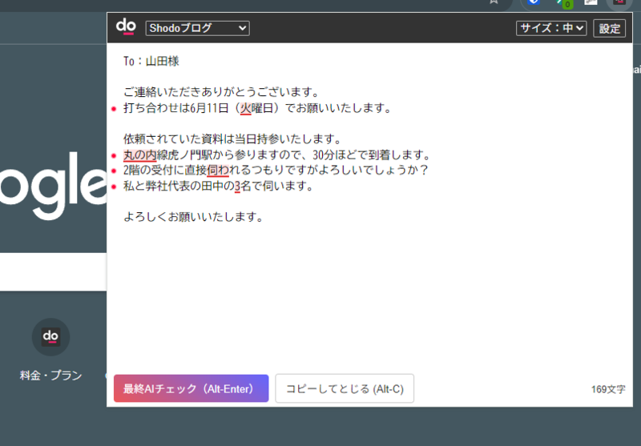This screenshot has width=641, height=446.
Task: Click the highlighted text 丸の内
Action: pos(139,155)
